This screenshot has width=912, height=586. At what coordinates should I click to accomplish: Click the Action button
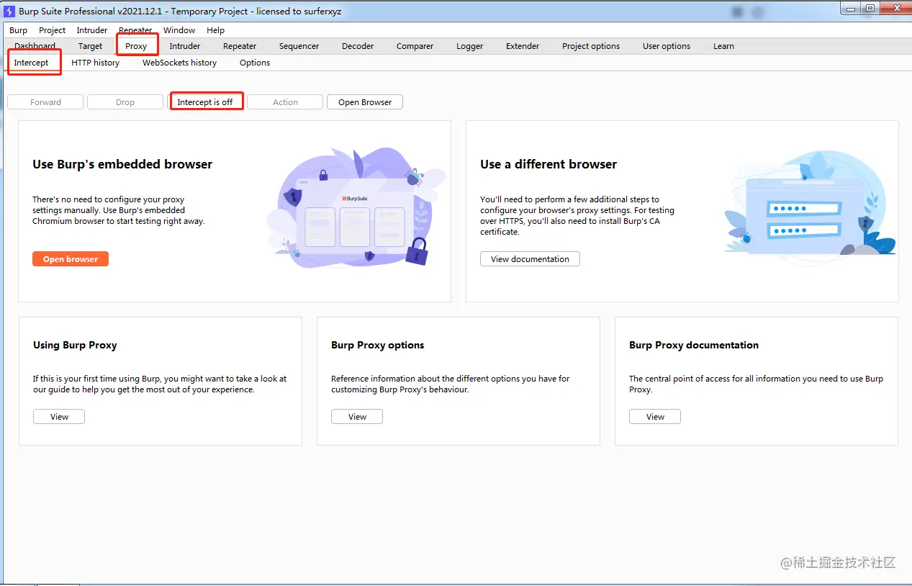click(x=285, y=102)
